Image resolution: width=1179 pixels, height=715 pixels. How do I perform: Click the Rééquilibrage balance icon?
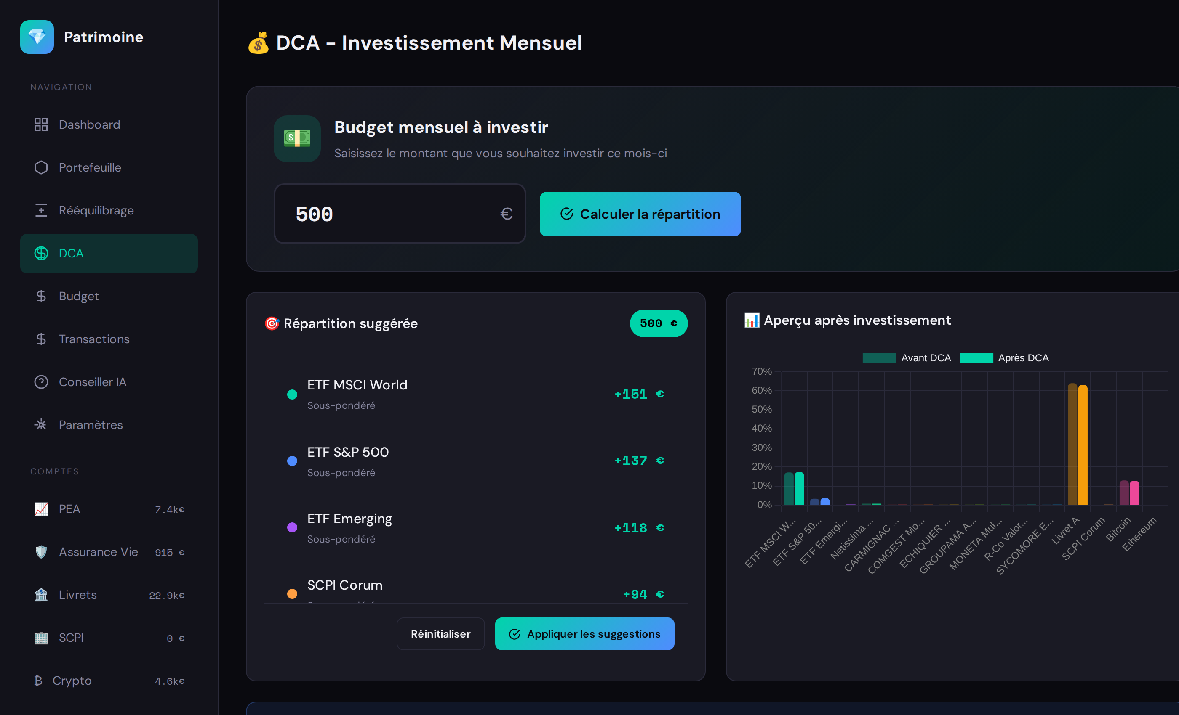click(x=41, y=210)
